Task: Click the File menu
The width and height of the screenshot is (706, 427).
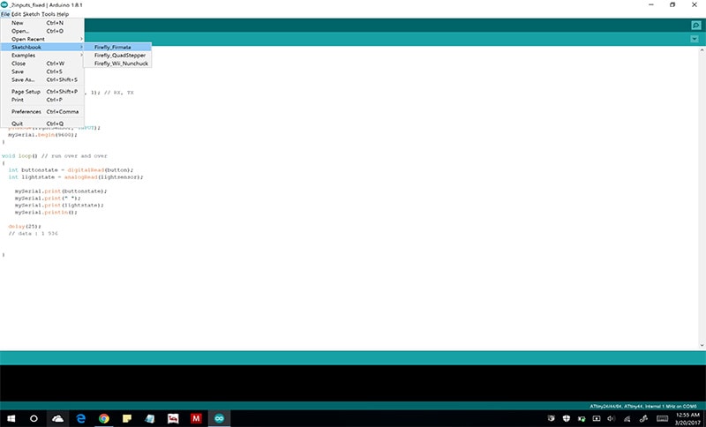Action: [5, 14]
